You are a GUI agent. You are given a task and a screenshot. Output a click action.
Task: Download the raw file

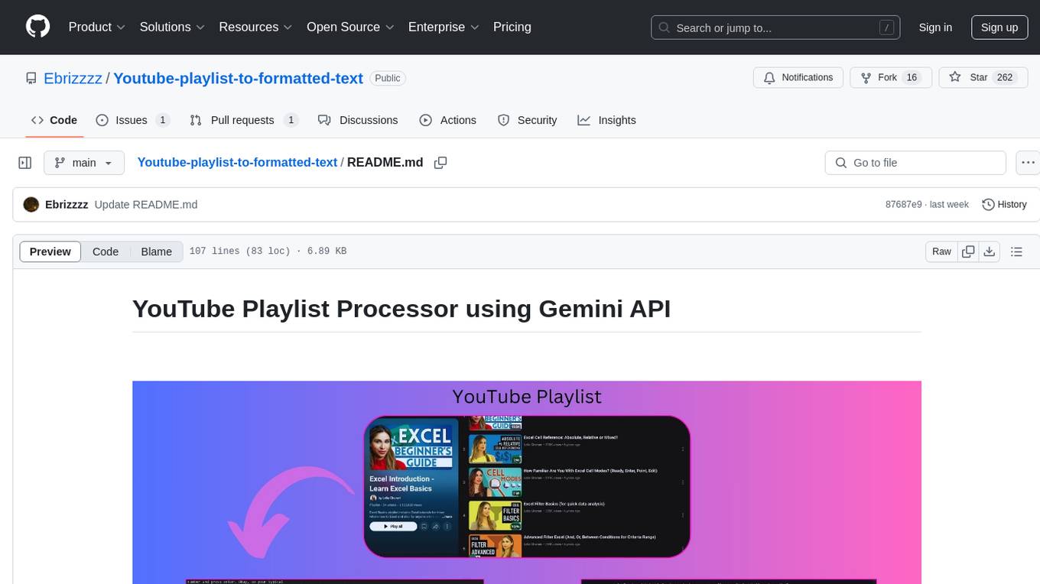click(x=989, y=251)
